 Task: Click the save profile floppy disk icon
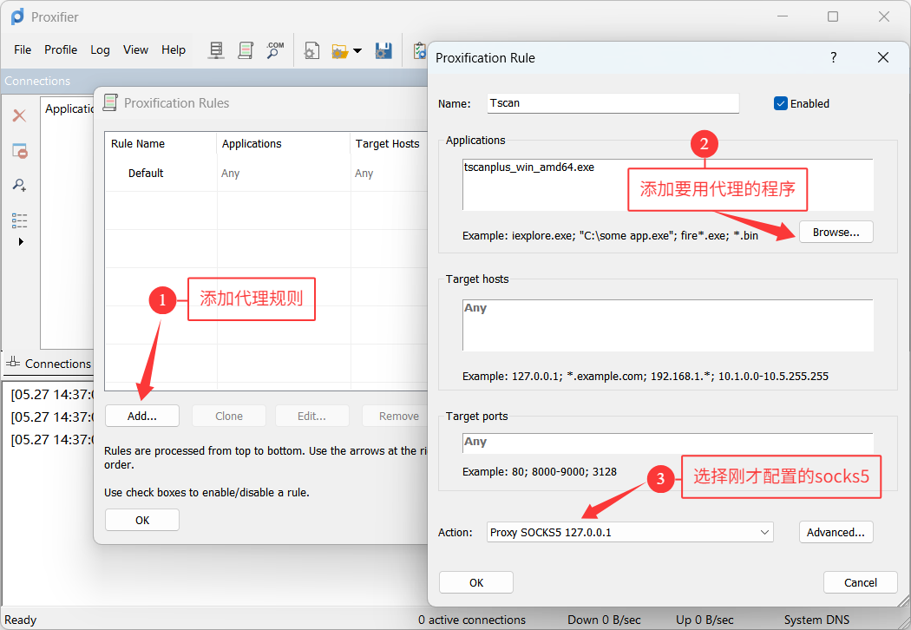coord(383,50)
